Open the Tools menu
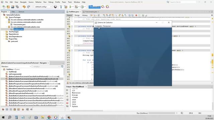This screenshot has height=120, width=214. (70, 2)
